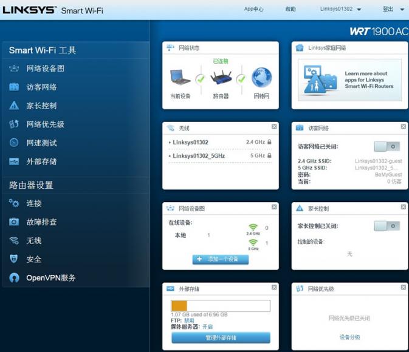Screen dimensions: 409x352
Task: Click the 家长控制 sidebar label
Action: pyautogui.click(x=41, y=106)
